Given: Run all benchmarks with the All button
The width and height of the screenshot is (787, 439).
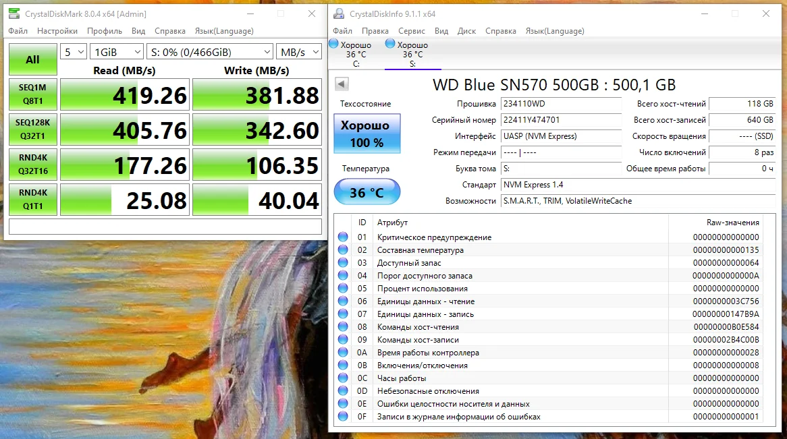Looking at the screenshot, I should coord(32,59).
